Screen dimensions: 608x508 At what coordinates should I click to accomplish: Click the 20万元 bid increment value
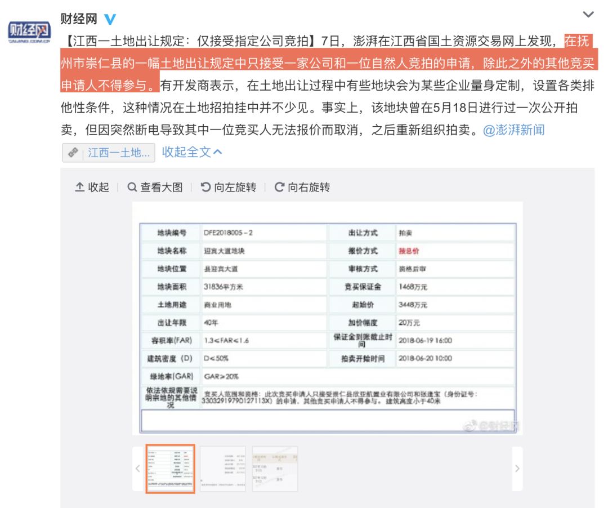click(x=409, y=323)
